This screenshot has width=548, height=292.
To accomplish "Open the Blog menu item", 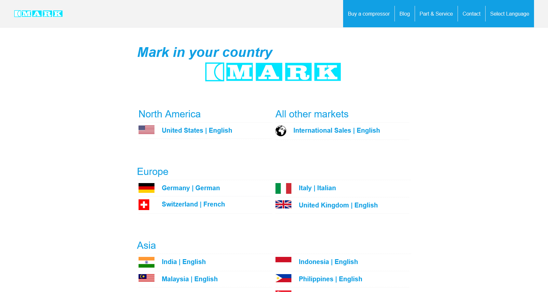I will click(405, 14).
